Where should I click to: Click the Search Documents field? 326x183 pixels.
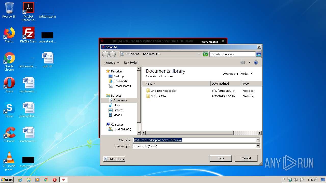tap(233, 54)
